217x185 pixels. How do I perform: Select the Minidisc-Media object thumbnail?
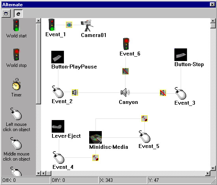point(95,137)
